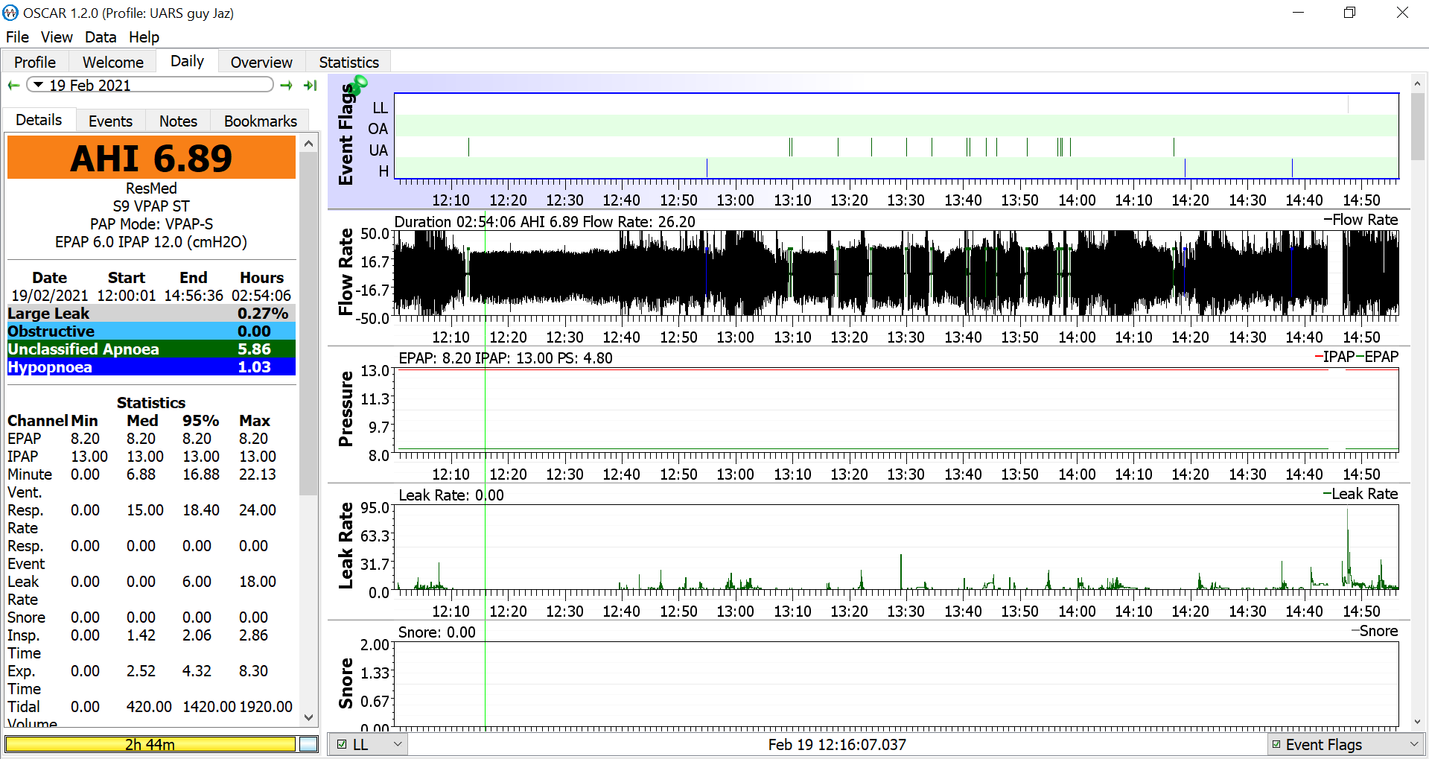This screenshot has width=1429, height=759.
Task: Select the Details sub-tab
Action: [39, 120]
